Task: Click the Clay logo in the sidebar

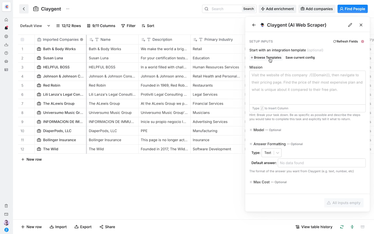Action: 6,7
